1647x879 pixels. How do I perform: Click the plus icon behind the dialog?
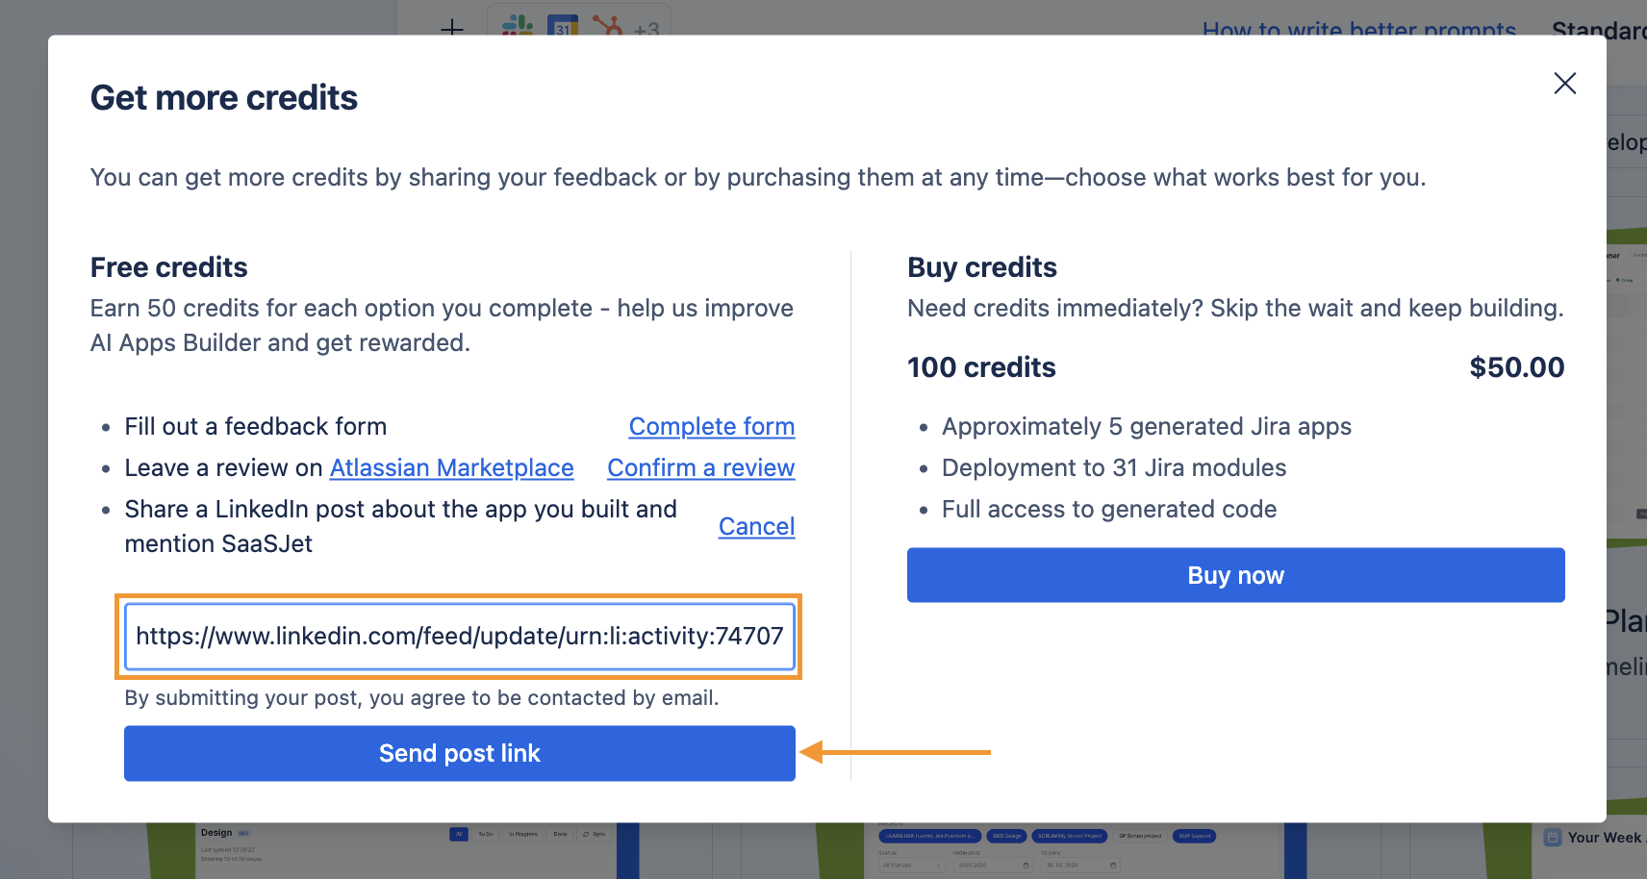[x=452, y=28]
